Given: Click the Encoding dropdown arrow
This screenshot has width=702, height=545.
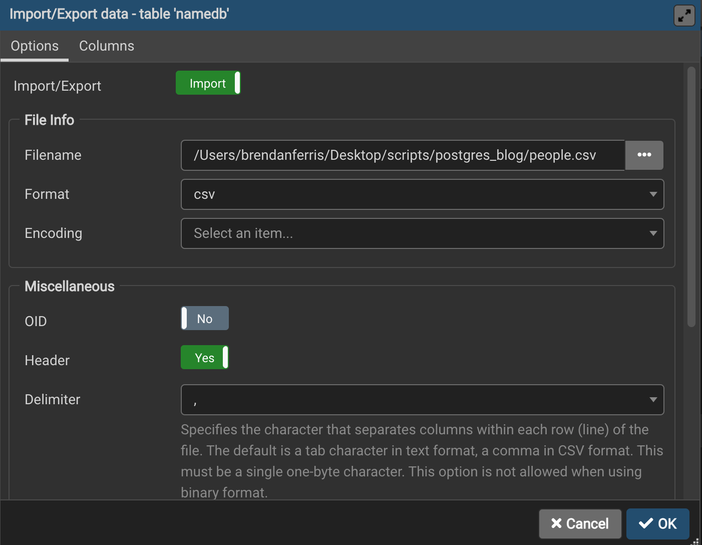Looking at the screenshot, I should pos(653,233).
